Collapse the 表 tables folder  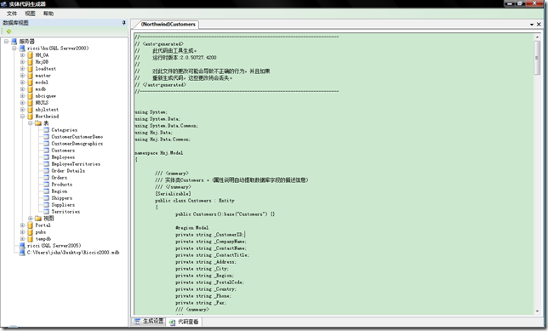coord(31,123)
